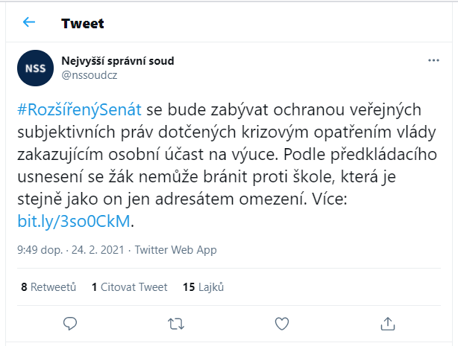This screenshot has width=458, height=346.
Task: Share the tweet via upload icon
Action: coord(388,324)
